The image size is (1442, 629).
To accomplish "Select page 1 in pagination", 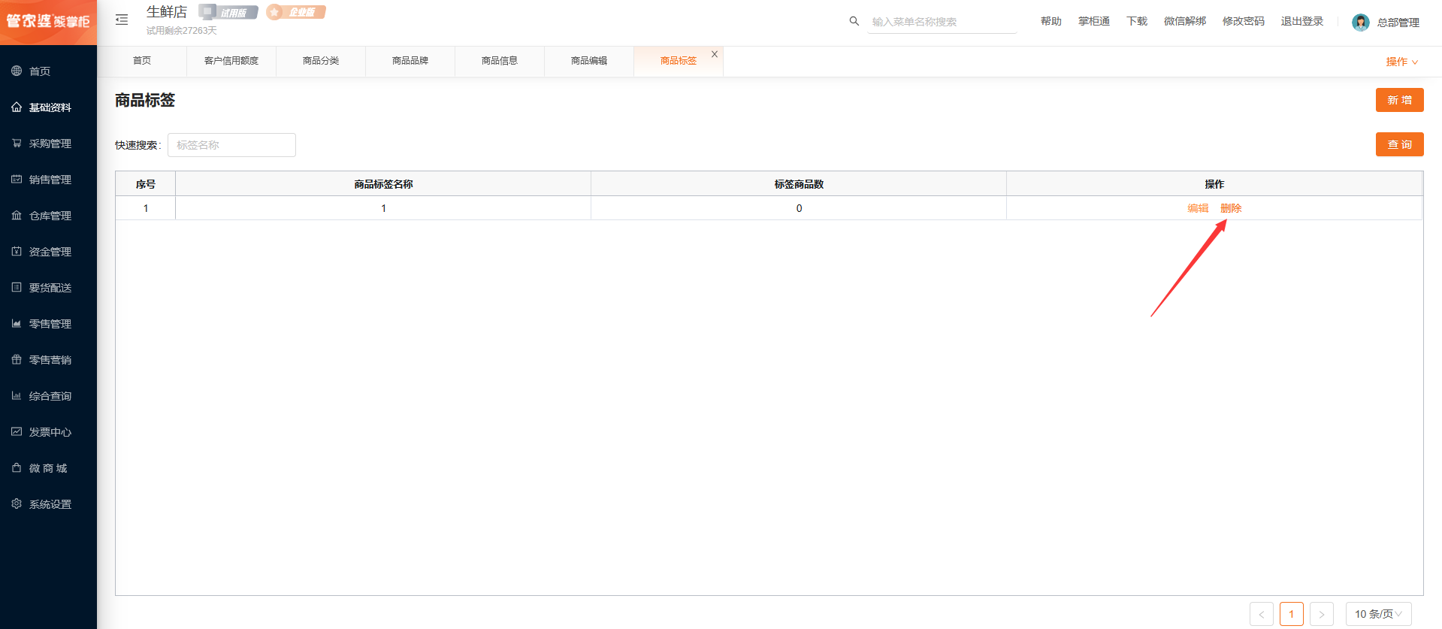I will [x=1292, y=614].
